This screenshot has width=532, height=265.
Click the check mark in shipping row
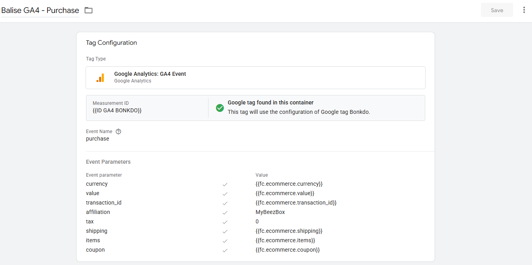click(x=225, y=231)
